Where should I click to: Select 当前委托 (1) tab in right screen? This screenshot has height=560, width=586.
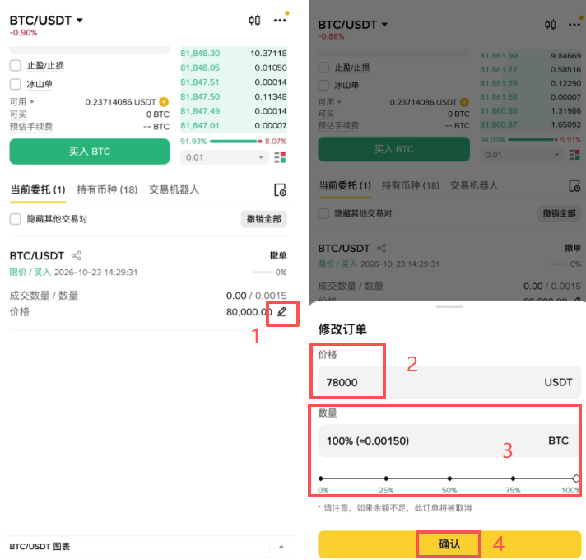tap(345, 186)
